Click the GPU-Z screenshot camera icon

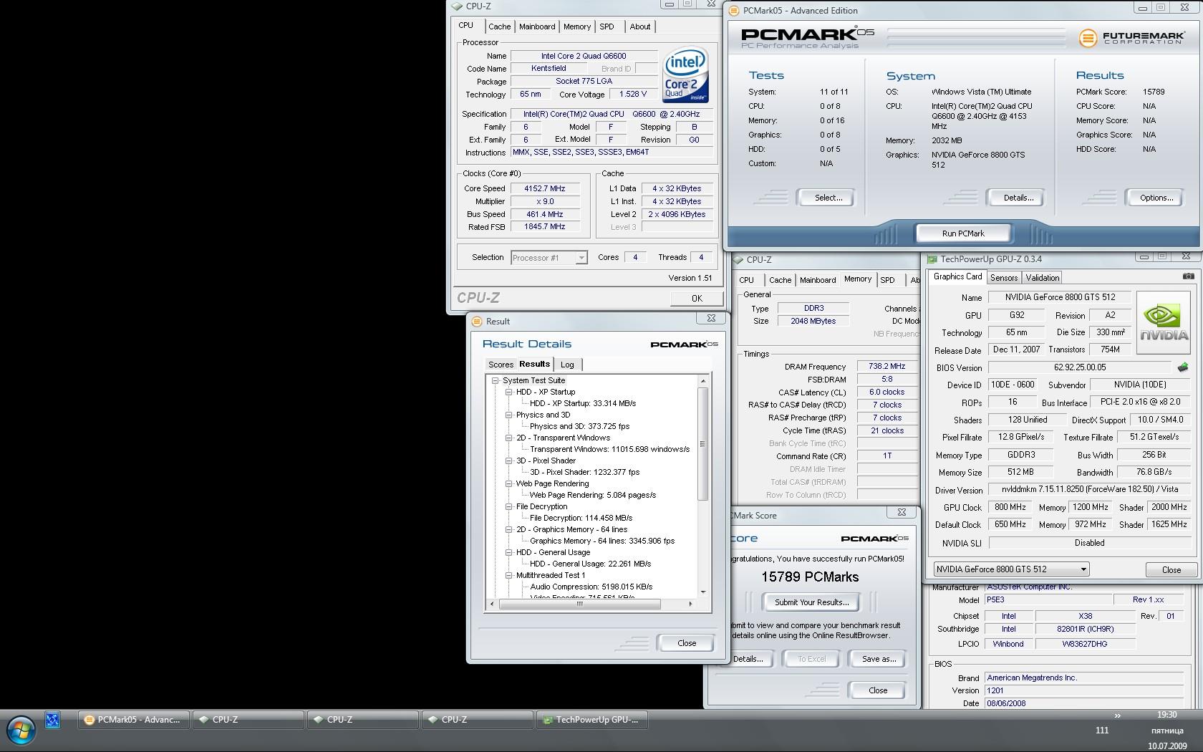point(1188,276)
